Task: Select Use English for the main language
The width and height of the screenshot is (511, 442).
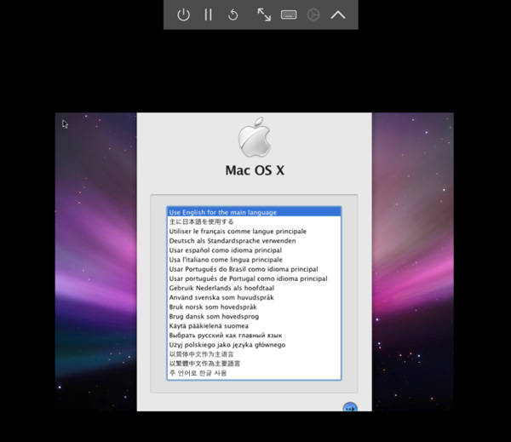Action: click(x=254, y=212)
